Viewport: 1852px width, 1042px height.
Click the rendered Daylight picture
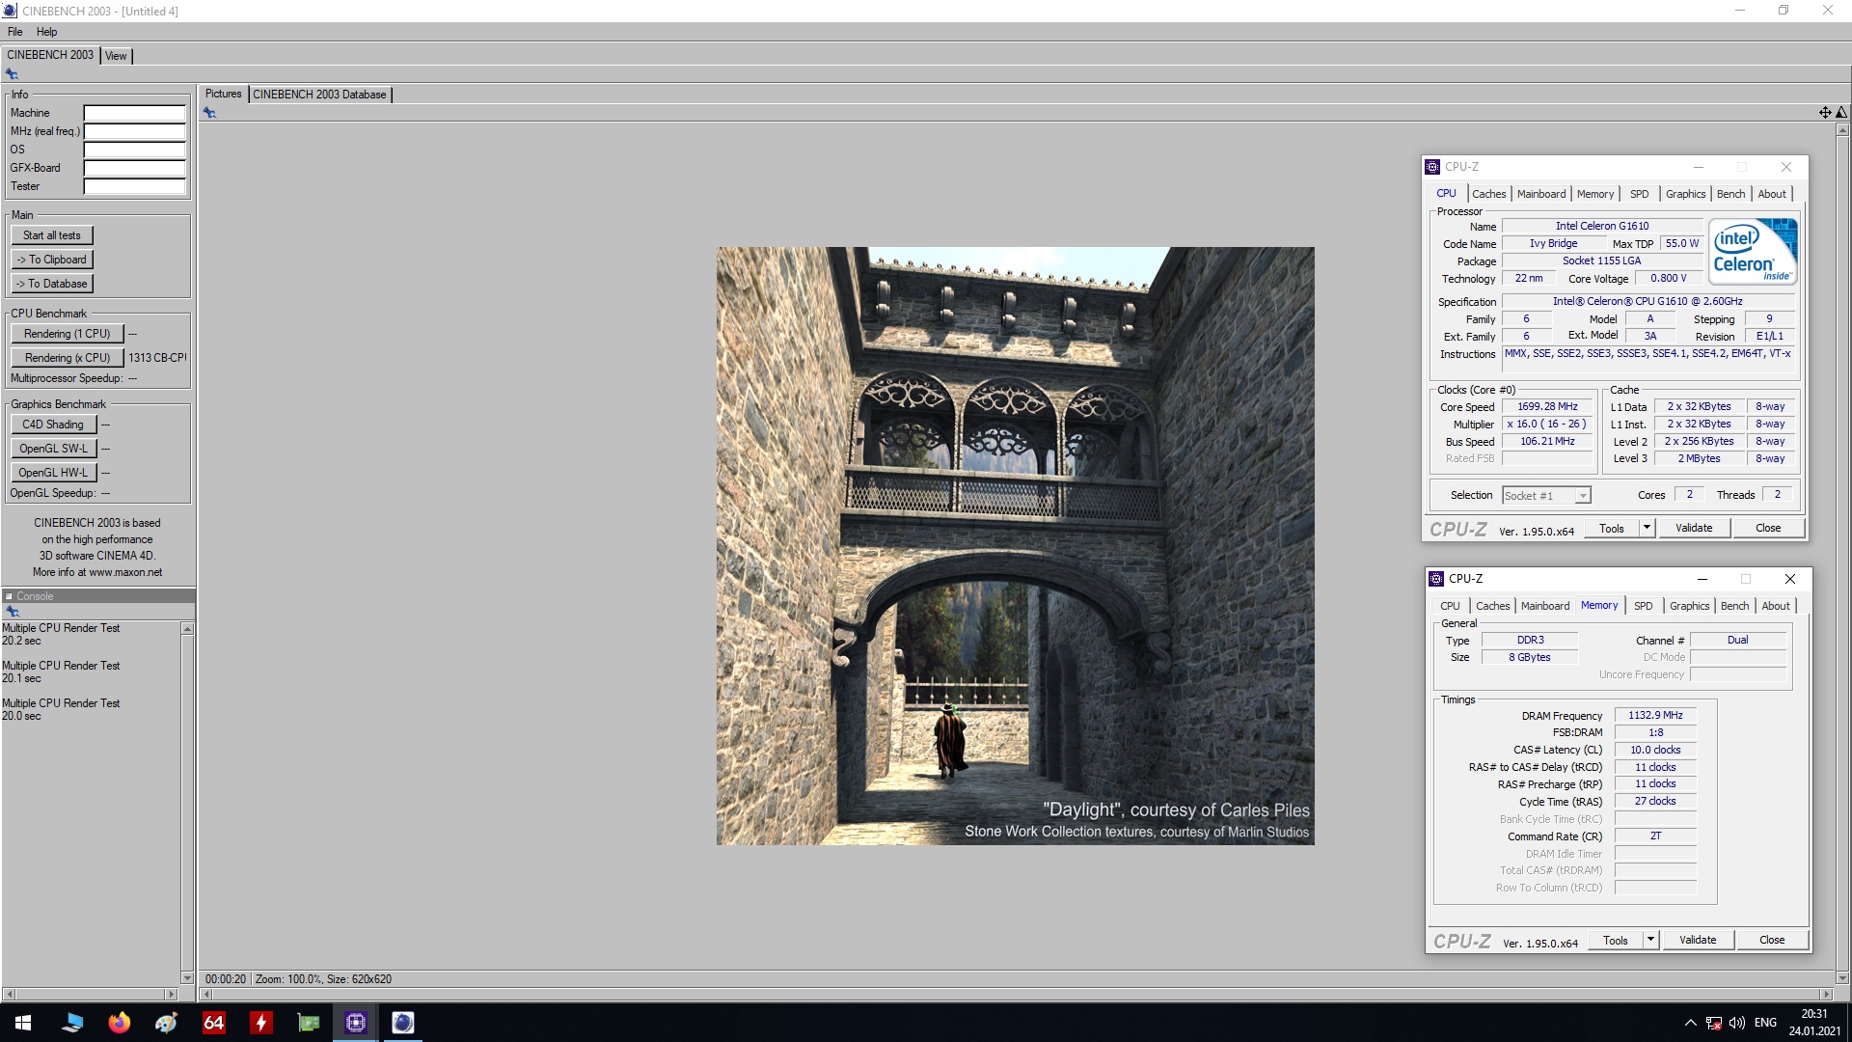point(1015,546)
